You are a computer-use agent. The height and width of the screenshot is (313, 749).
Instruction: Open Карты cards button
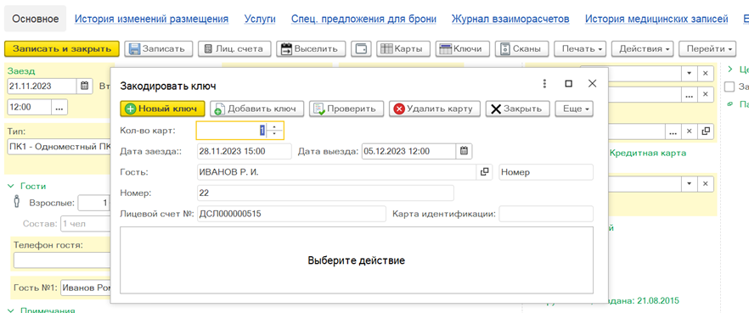tap(403, 48)
